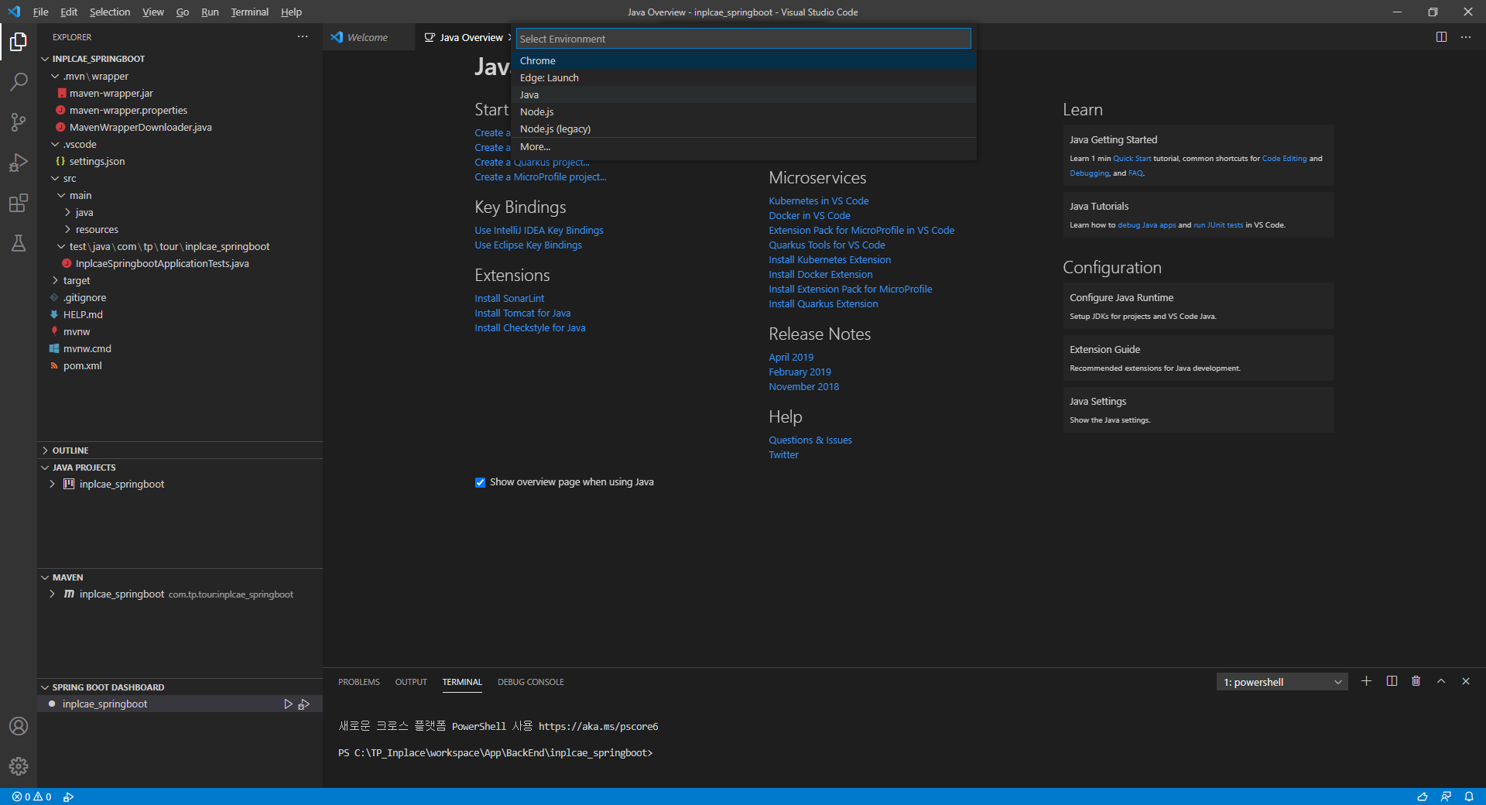Open the Terminal menu
1486x805 pixels.
pos(249,12)
